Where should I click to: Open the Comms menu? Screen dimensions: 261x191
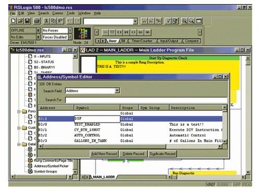pyautogui.click(x=57, y=13)
